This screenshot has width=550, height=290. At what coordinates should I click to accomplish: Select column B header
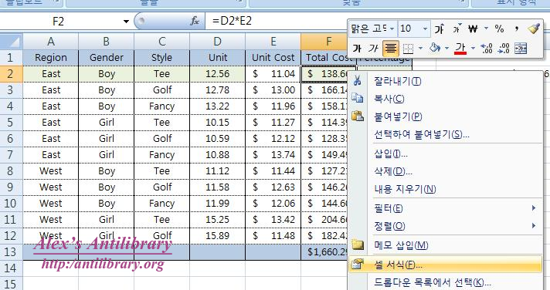[x=107, y=42]
